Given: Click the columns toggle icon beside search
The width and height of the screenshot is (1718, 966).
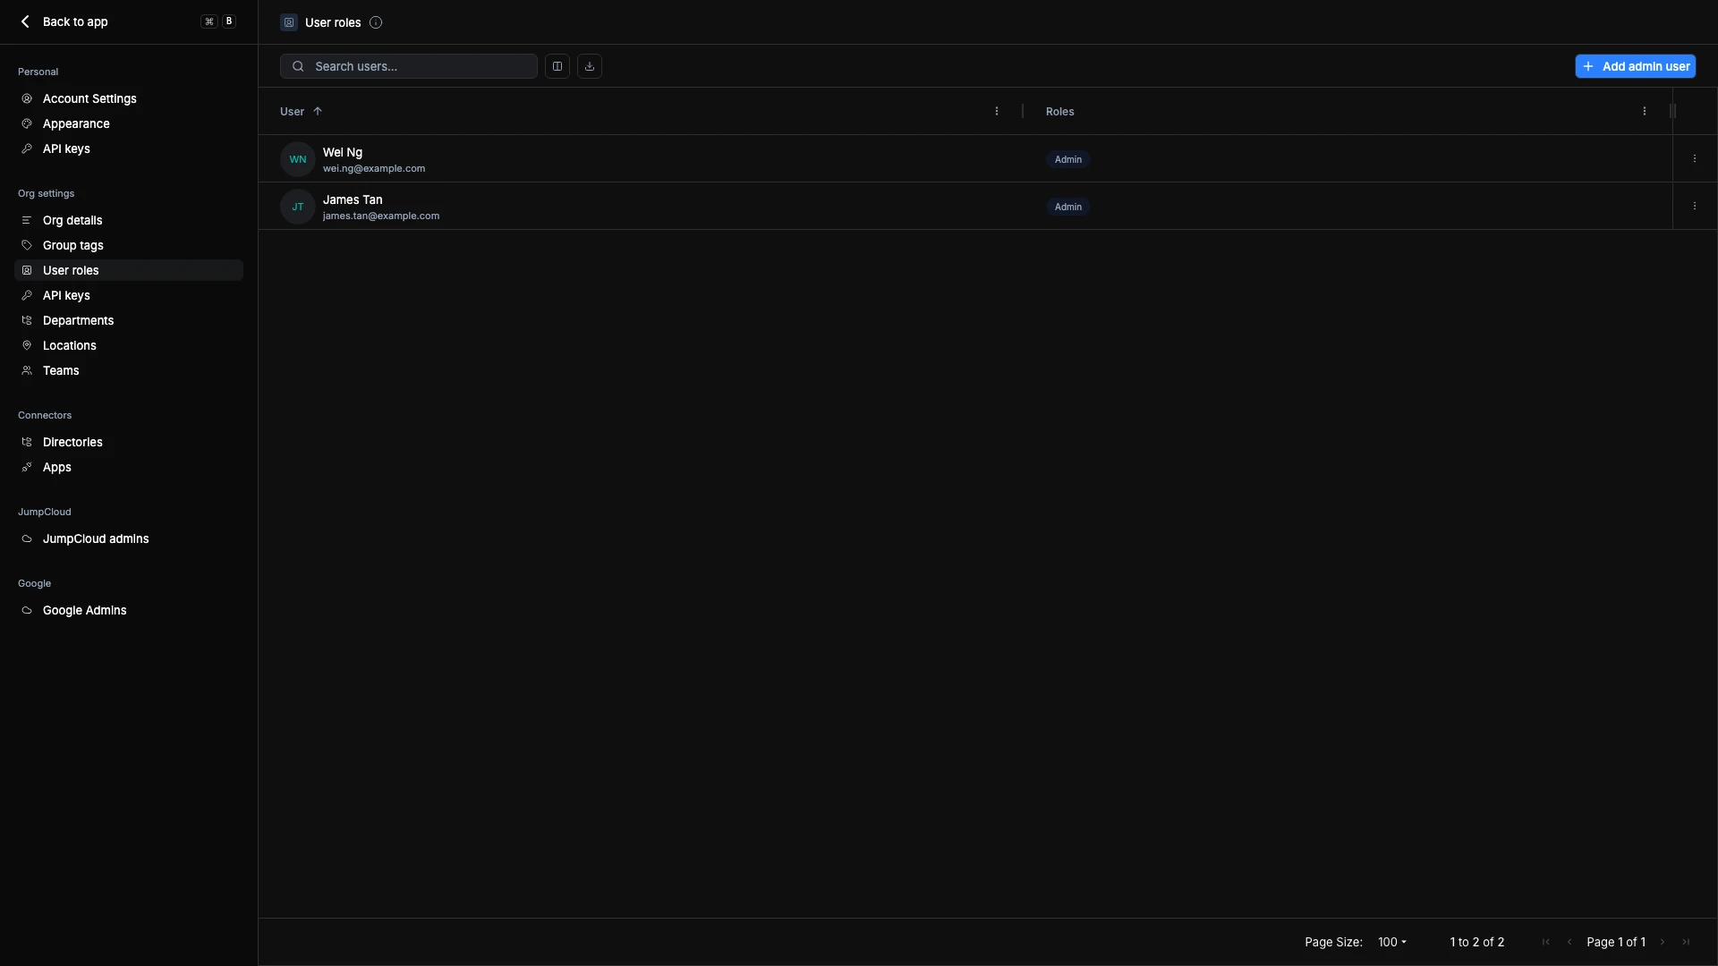Looking at the screenshot, I should (557, 66).
